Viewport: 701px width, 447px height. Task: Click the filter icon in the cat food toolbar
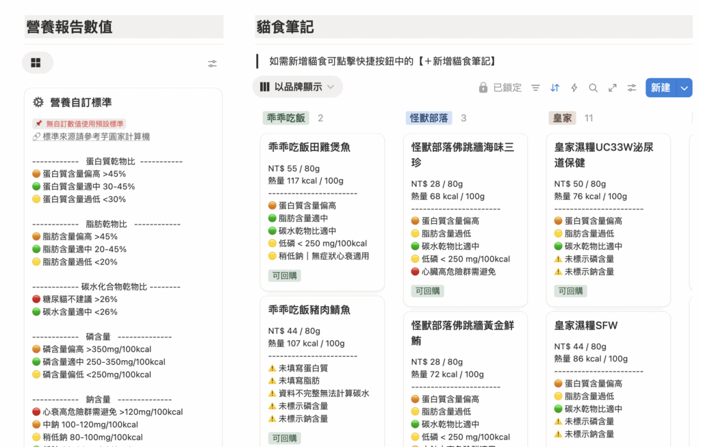point(536,88)
